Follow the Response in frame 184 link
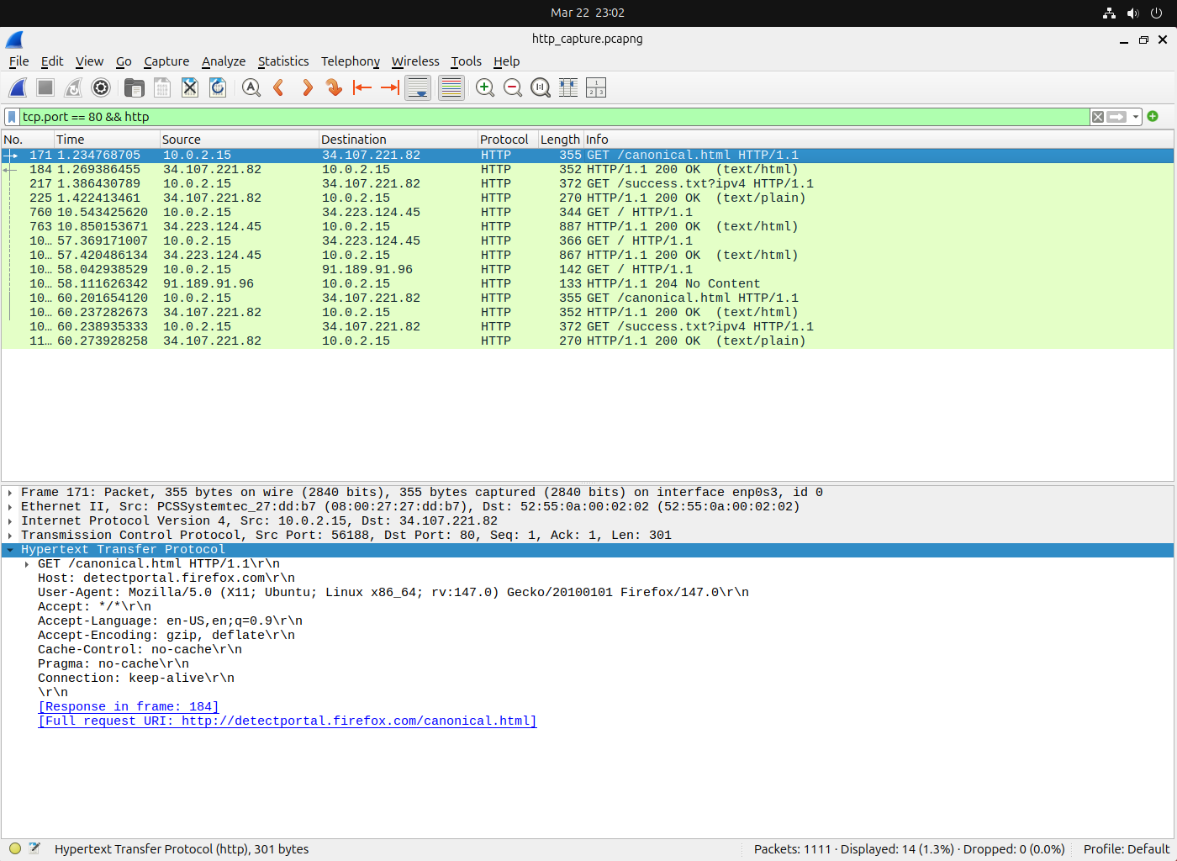Image resolution: width=1177 pixels, height=861 pixels. click(x=129, y=707)
